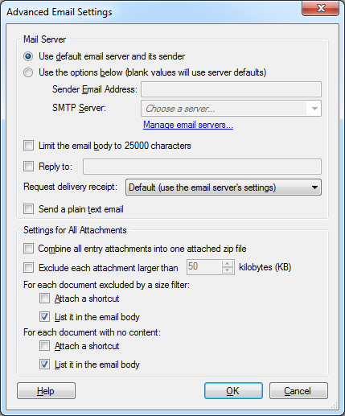Image resolution: width=345 pixels, height=416 pixels.
Task: Enable Send a plain text email
Action: [x=28, y=209]
